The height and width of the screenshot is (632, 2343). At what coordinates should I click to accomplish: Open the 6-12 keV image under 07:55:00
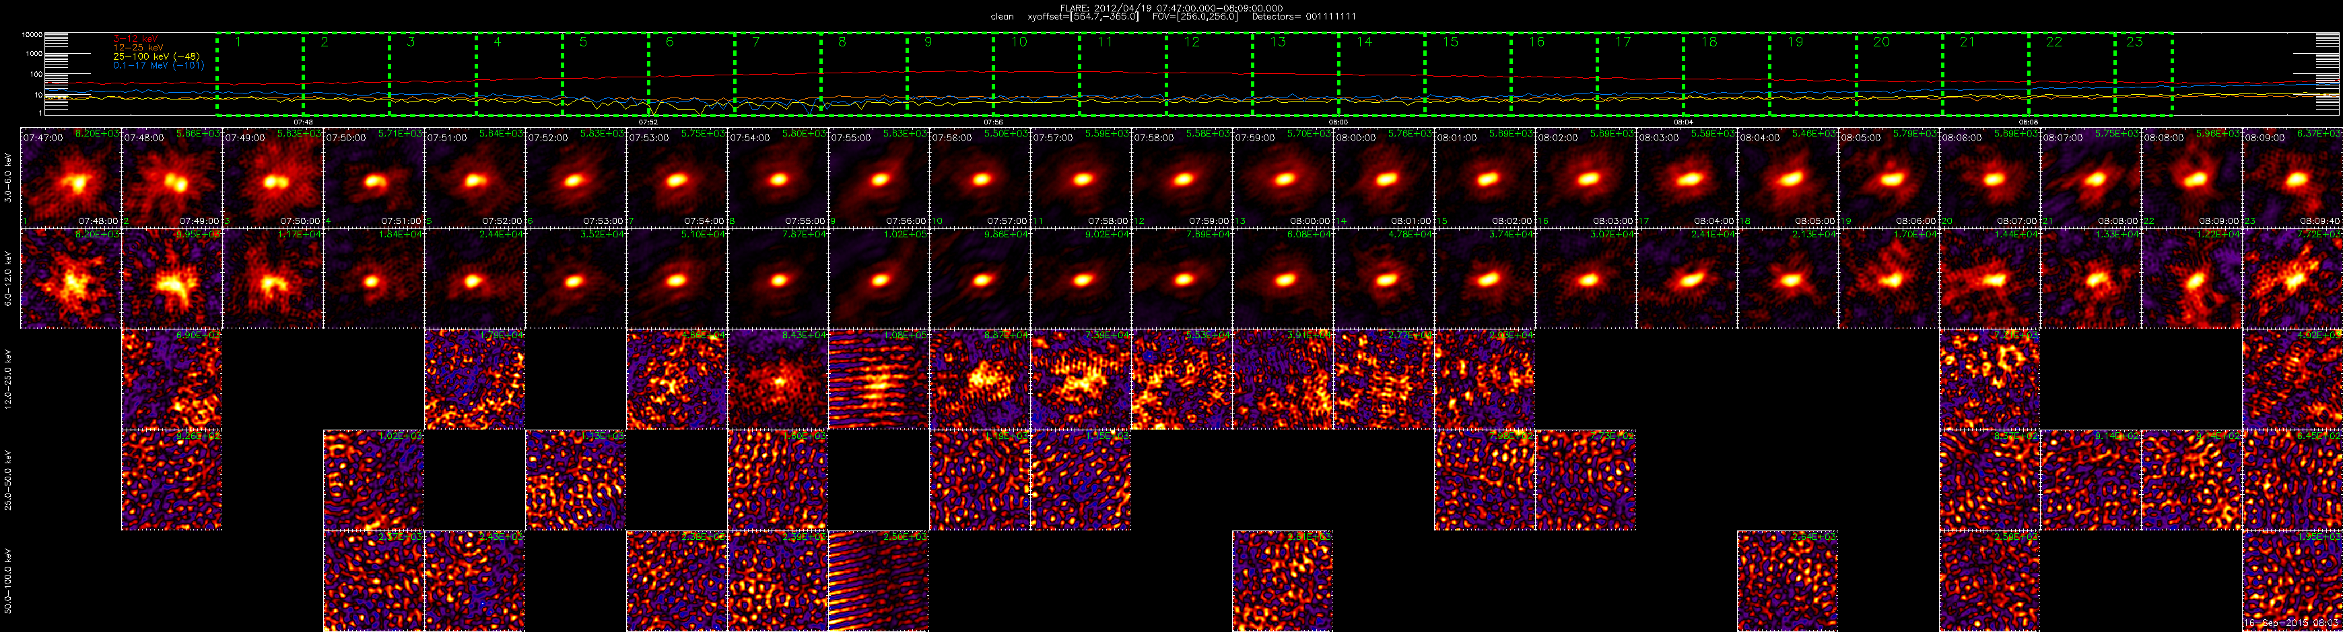[879, 278]
